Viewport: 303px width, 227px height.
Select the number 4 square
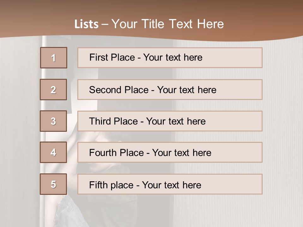(x=53, y=152)
